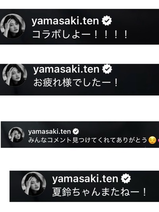Click yamasaki.ten username above 夏鈴ちゃんまたねー
The width and height of the screenshot is (159, 212).
[x=85, y=179]
